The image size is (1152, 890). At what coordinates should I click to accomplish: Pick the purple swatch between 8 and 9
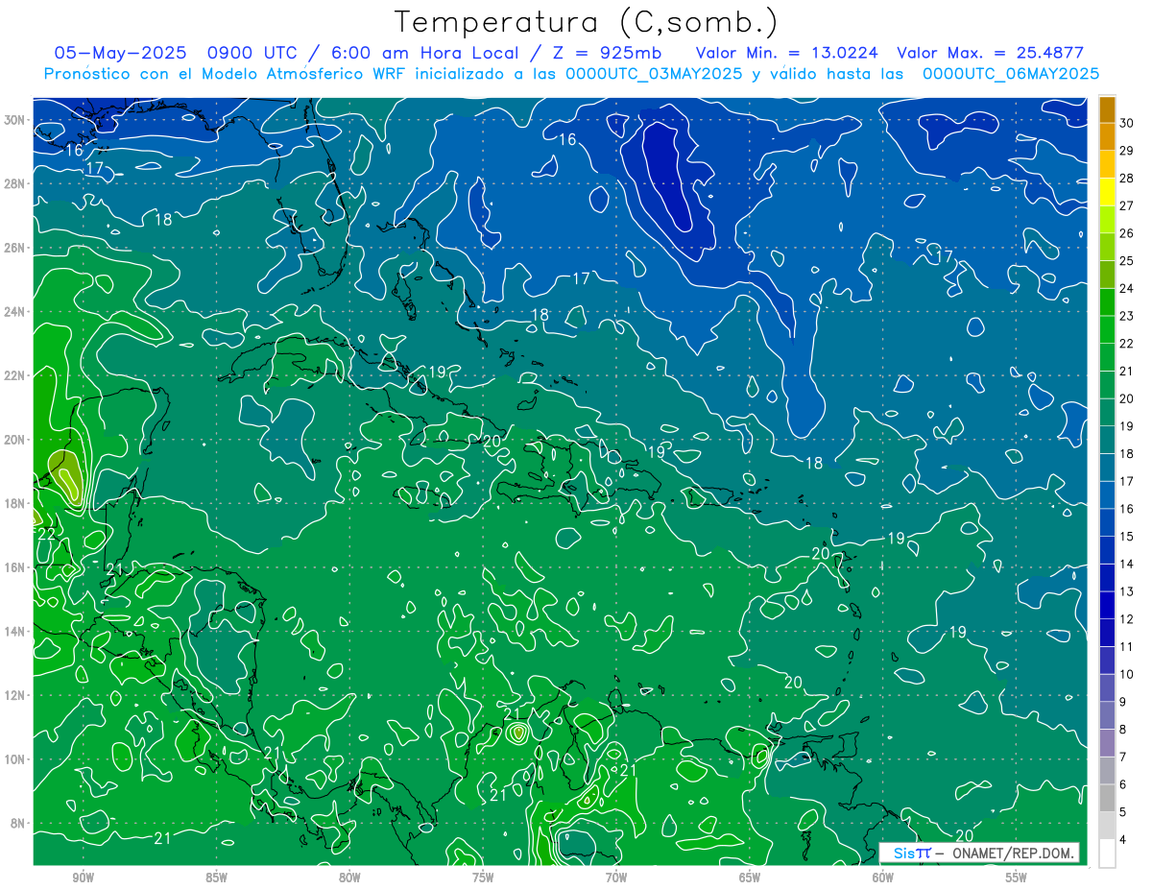1107,715
